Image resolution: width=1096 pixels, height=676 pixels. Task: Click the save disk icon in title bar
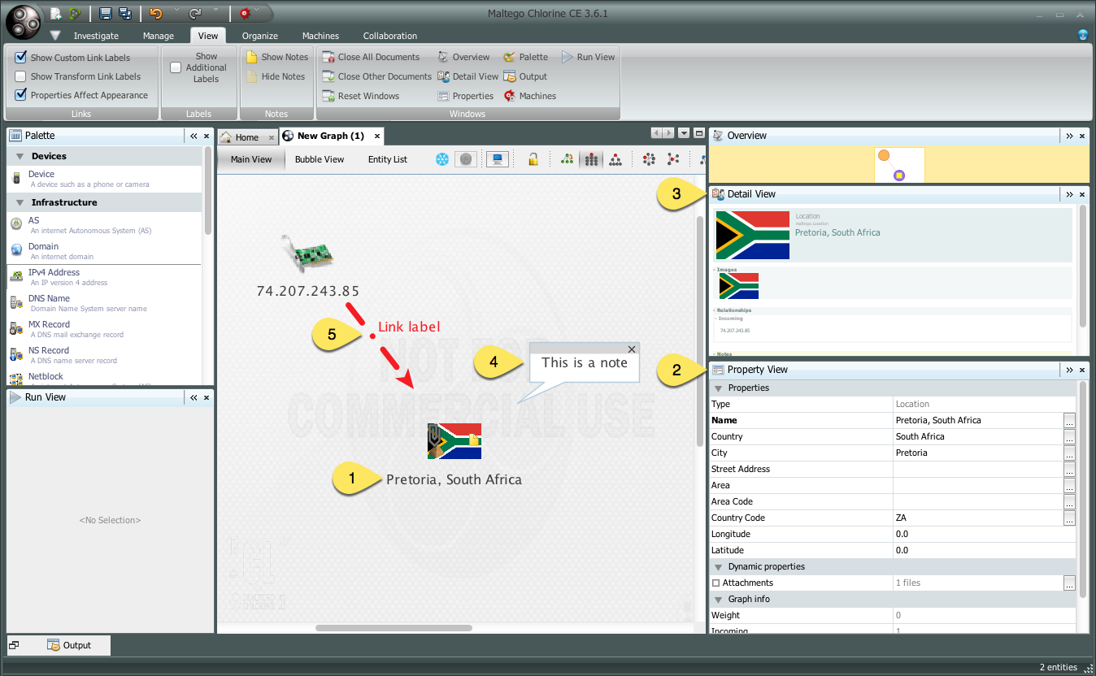tap(106, 13)
